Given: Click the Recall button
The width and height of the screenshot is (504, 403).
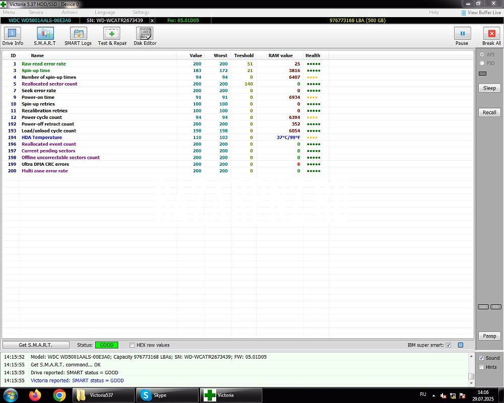Looking at the screenshot, I should pyautogui.click(x=489, y=112).
